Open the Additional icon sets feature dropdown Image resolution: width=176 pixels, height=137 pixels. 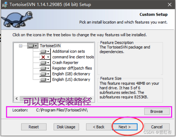pyautogui.click(x=45, y=51)
